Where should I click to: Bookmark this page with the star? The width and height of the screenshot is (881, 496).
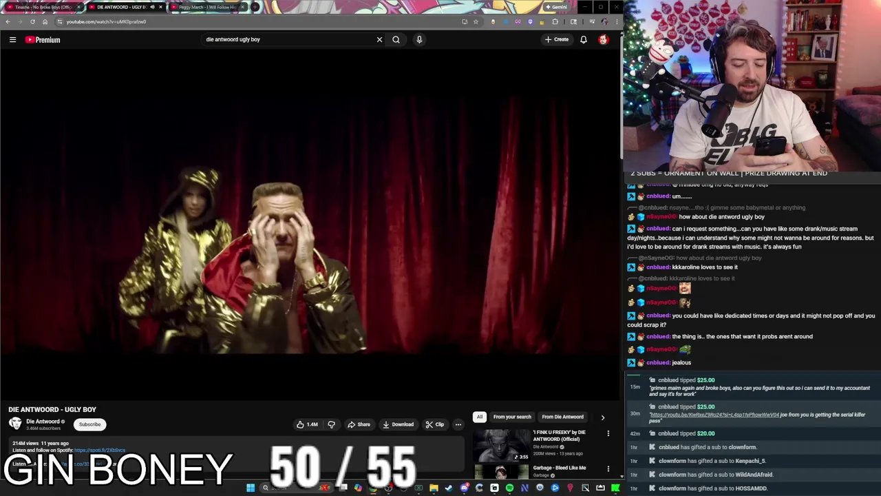pos(476,21)
